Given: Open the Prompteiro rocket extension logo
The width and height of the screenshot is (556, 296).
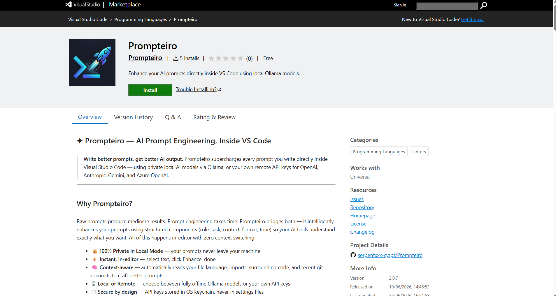Looking at the screenshot, I should click(x=92, y=63).
